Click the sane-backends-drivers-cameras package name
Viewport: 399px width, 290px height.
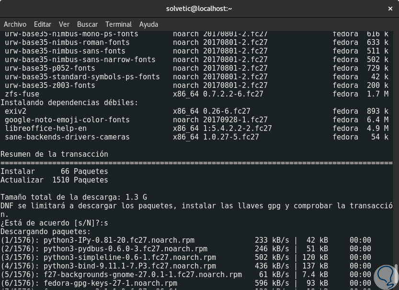67,137
